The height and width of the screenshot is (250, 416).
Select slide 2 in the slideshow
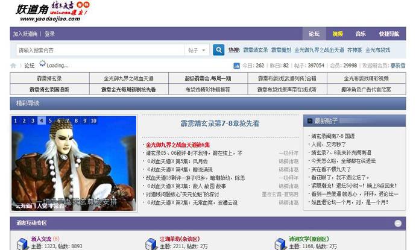tap(24, 120)
